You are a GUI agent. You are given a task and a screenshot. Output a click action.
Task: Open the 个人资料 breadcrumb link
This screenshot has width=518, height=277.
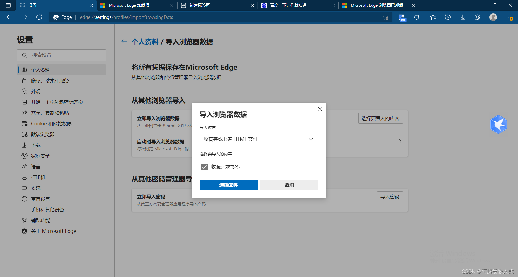click(145, 42)
